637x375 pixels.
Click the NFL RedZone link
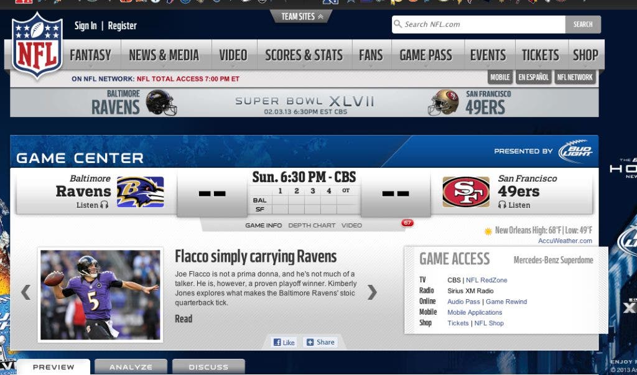486,280
